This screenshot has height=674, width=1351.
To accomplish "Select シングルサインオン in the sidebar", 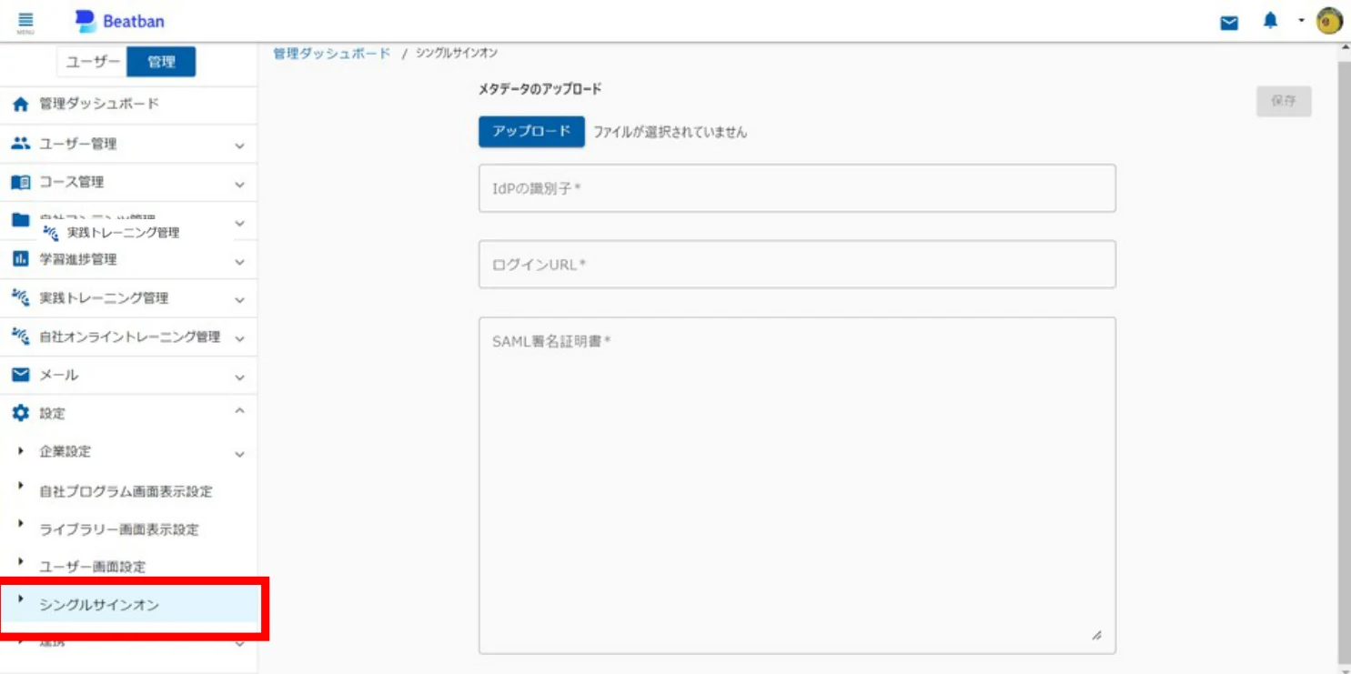I will pyautogui.click(x=128, y=605).
